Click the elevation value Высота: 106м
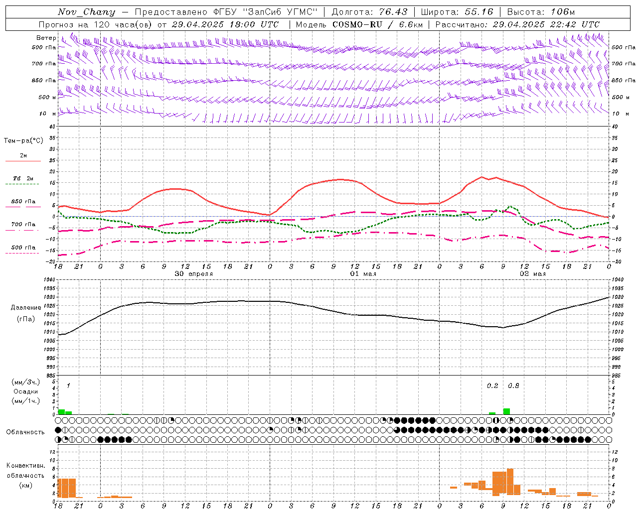The image size is (638, 510). click(541, 12)
